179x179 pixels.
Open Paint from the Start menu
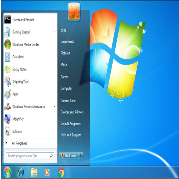[15, 94]
